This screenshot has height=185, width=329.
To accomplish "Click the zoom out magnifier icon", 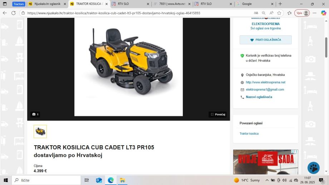I will [x=264, y=13].
